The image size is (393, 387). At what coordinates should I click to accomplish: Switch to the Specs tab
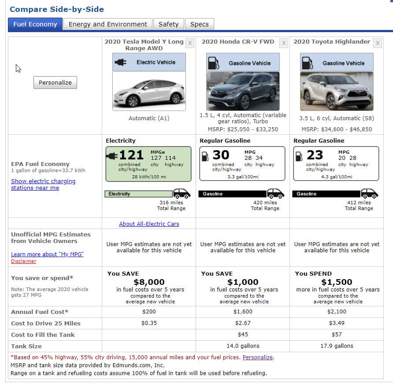pos(200,24)
